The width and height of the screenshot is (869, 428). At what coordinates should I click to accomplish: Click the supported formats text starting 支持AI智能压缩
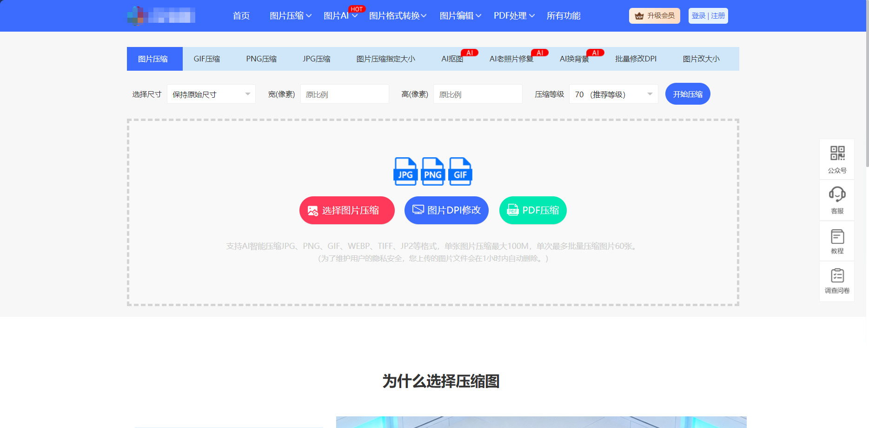tap(433, 246)
